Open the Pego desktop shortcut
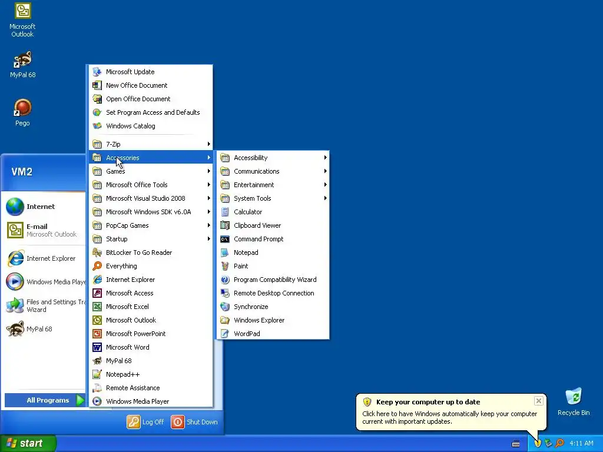 pyautogui.click(x=22, y=112)
